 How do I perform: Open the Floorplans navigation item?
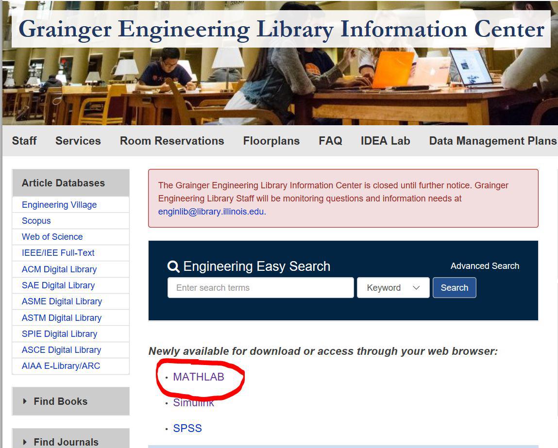click(x=271, y=141)
